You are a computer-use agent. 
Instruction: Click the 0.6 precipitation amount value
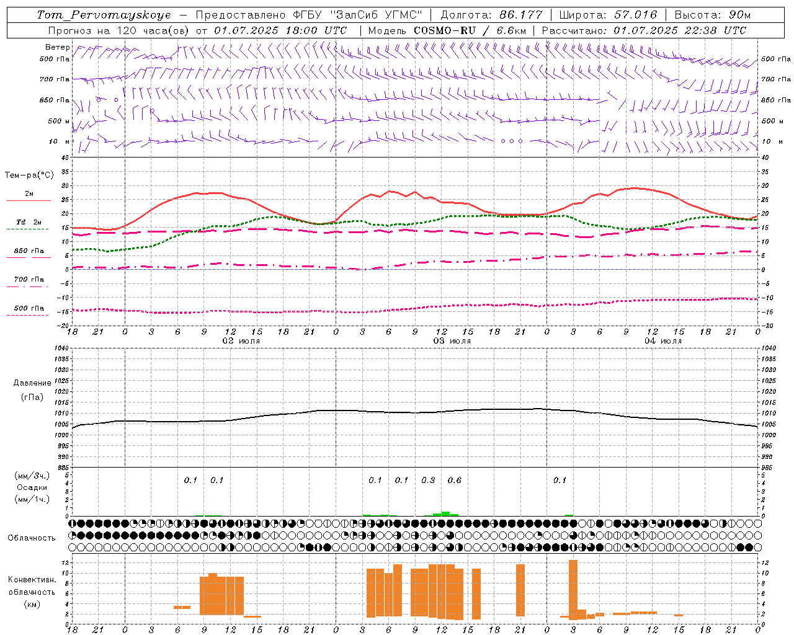(x=455, y=481)
